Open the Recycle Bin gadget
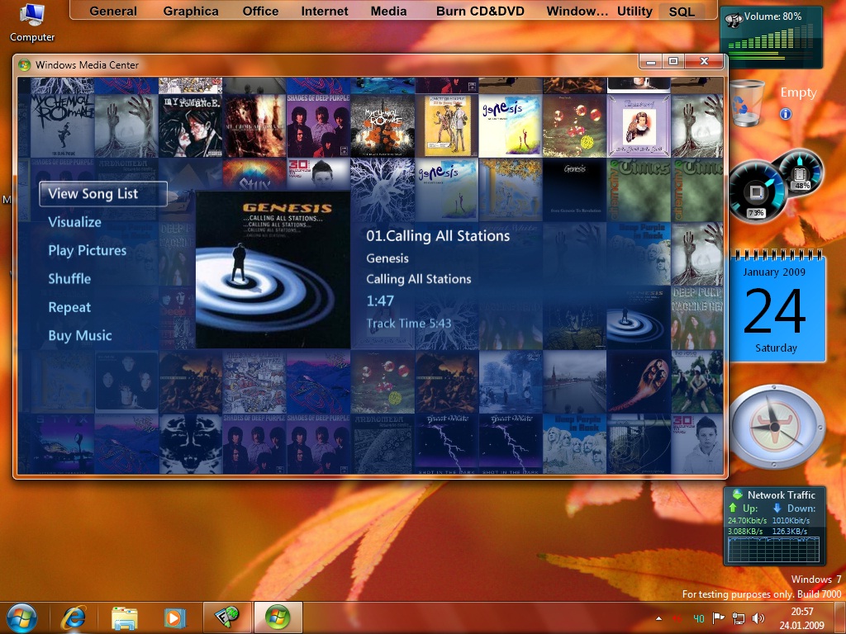Viewport: 846px width, 634px height. coord(748,102)
